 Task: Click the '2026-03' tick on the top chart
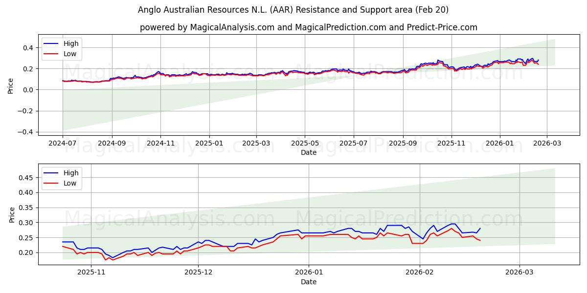coord(546,144)
